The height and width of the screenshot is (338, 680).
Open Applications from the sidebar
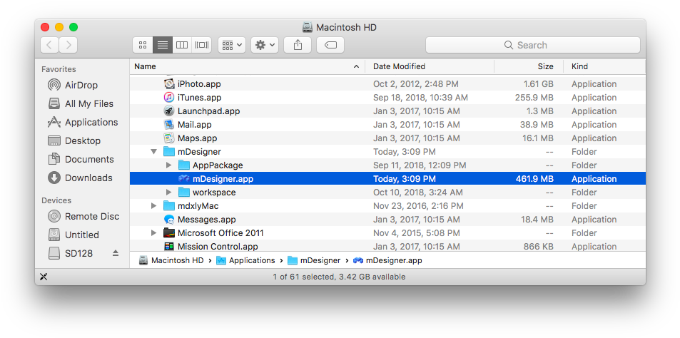point(83,122)
